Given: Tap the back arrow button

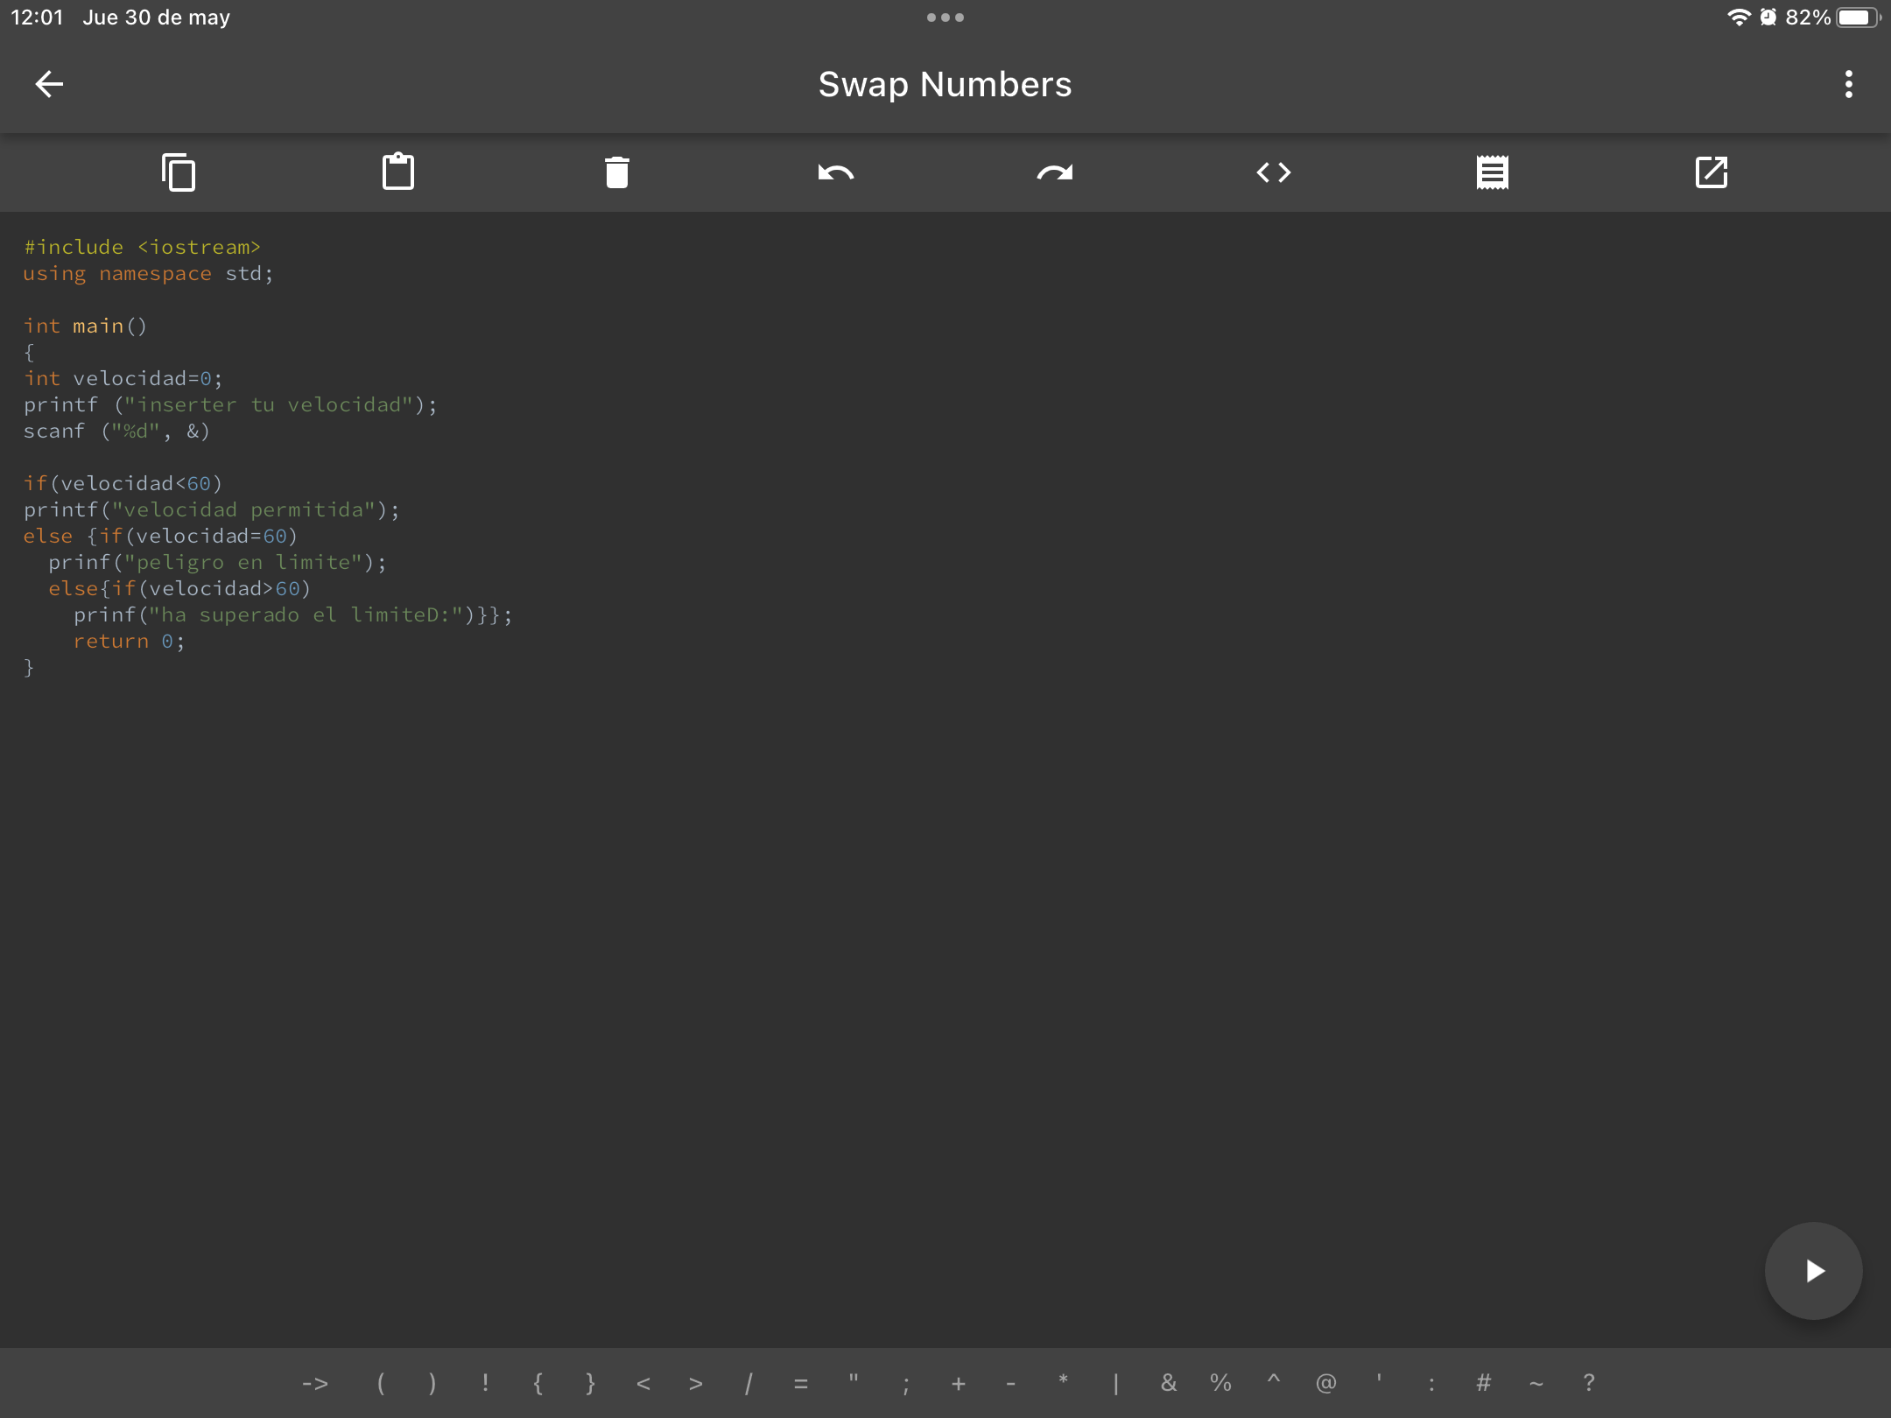Looking at the screenshot, I should (x=49, y=84).
